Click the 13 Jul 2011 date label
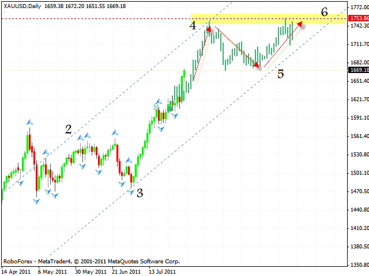 (164, 271)
